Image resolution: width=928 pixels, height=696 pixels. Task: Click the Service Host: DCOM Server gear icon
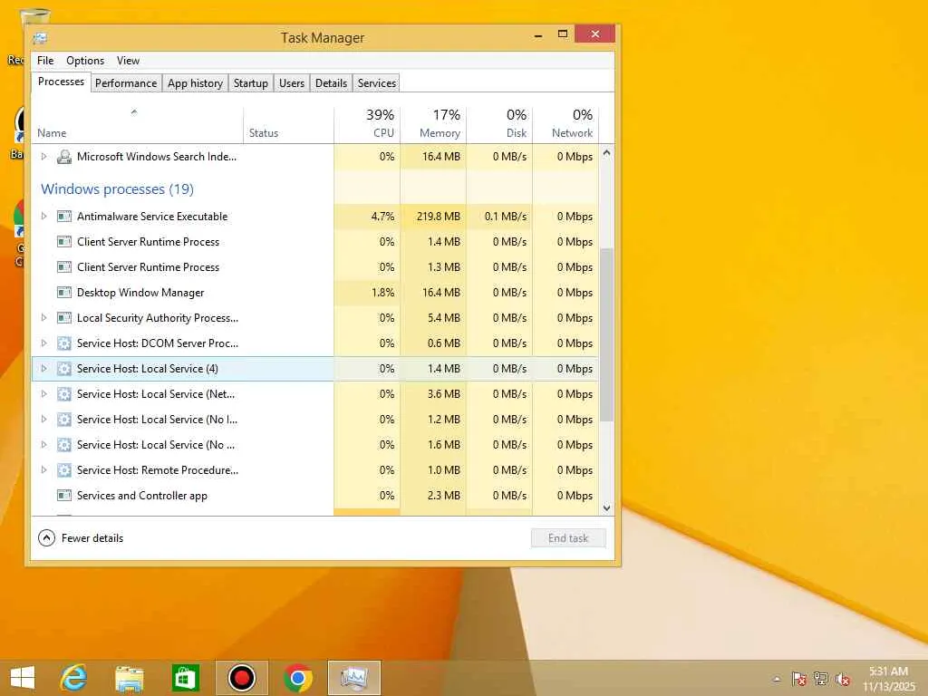(64, 343)
